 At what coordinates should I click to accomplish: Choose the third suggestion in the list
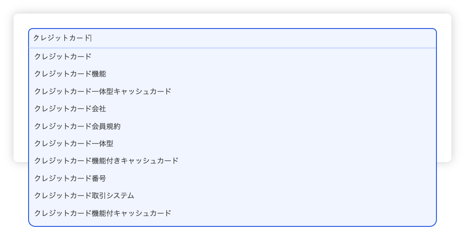[x=103, y=91]
